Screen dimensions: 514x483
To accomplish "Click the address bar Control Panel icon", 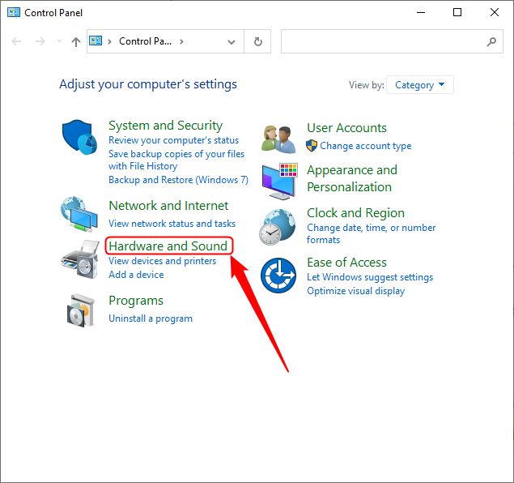I will tap(96, 41).
